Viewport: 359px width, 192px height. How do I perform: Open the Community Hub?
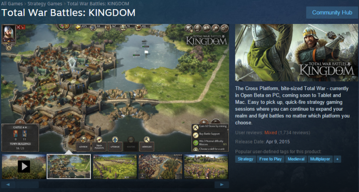point(332,12)
